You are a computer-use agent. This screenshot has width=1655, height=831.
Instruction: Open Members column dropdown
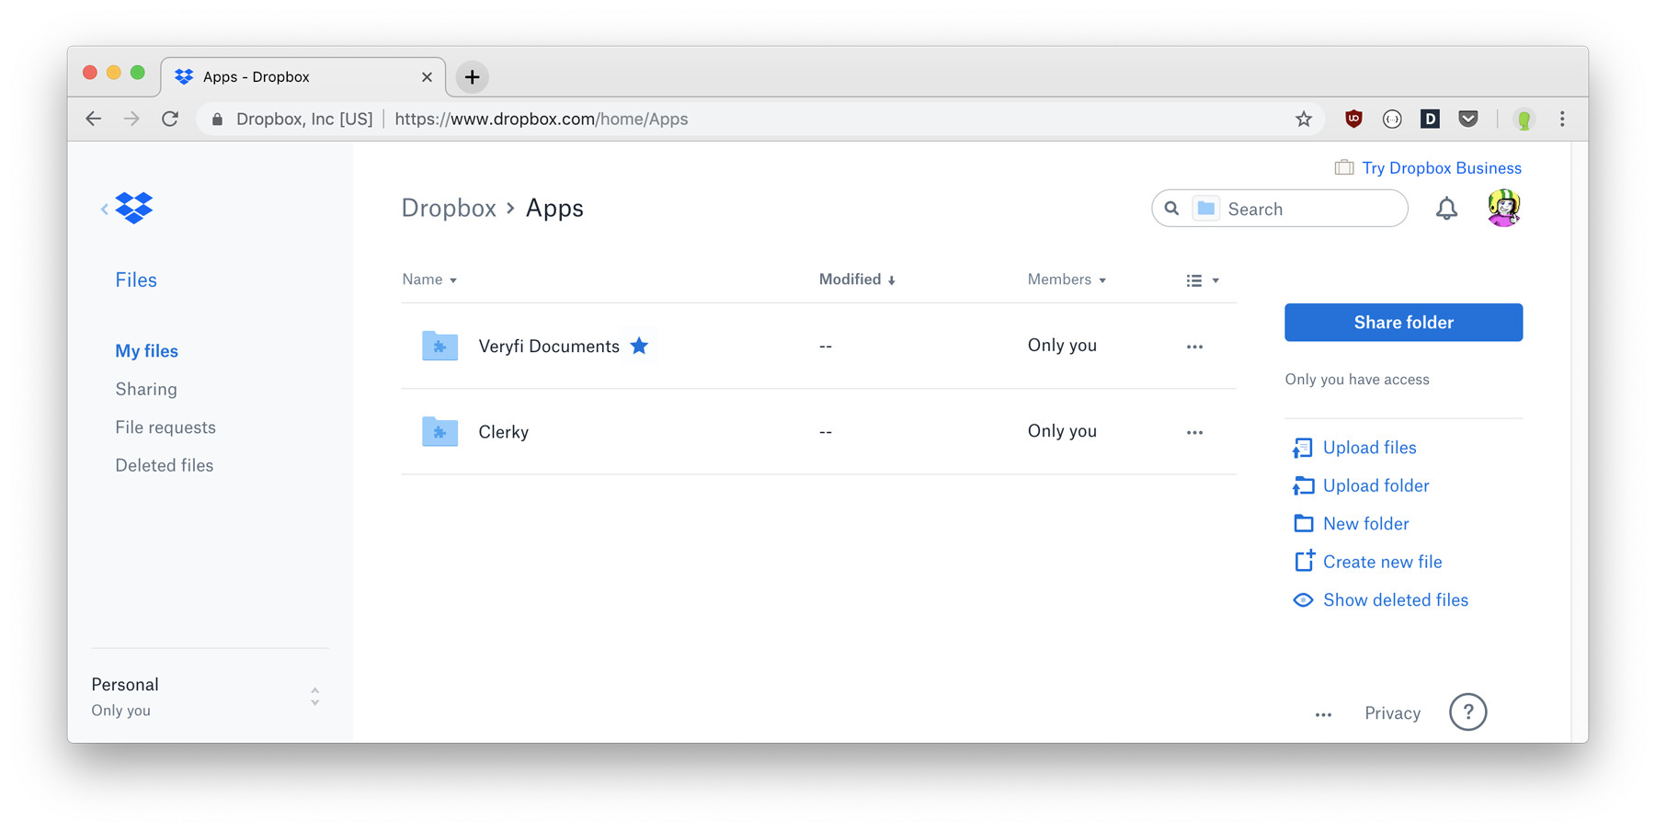(x=1067, y=279)
